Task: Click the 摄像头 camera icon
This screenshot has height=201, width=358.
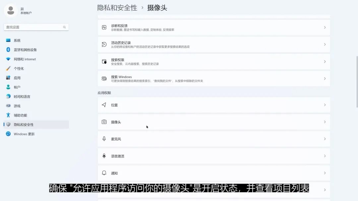Action: 104,122
